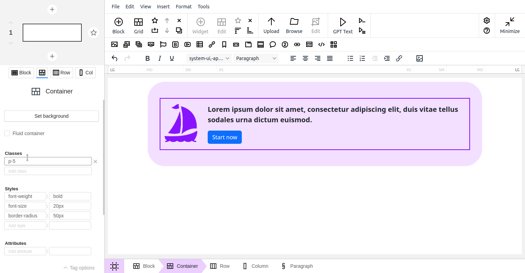Click the insert image icon in icon row
This screenshot has height=273, width=525.
[x=114, y=44]
